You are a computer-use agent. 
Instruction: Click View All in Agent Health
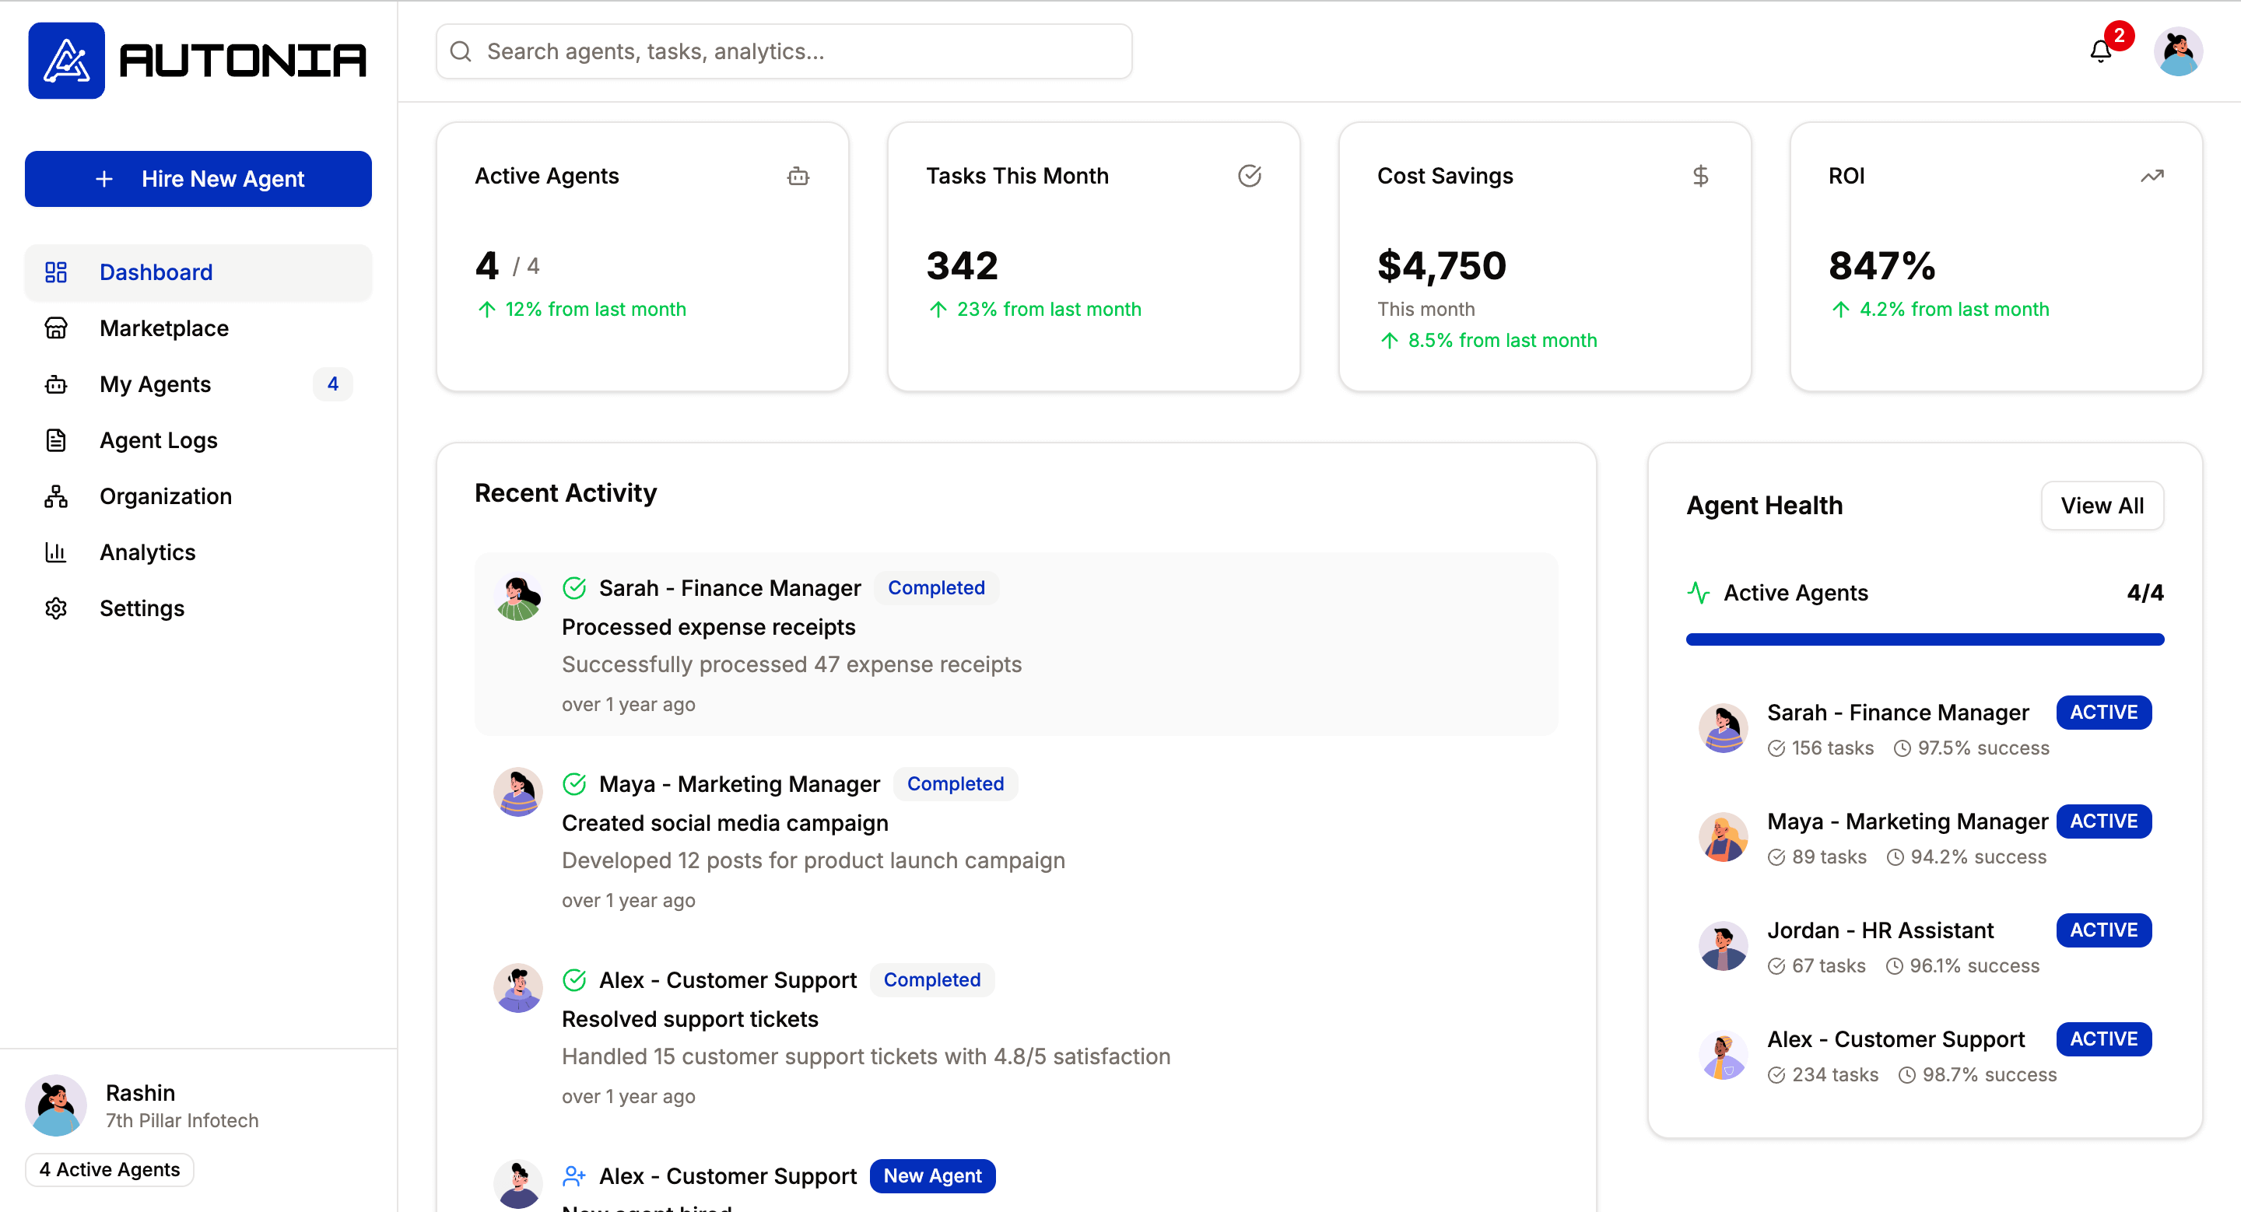tap(2101, 505)
